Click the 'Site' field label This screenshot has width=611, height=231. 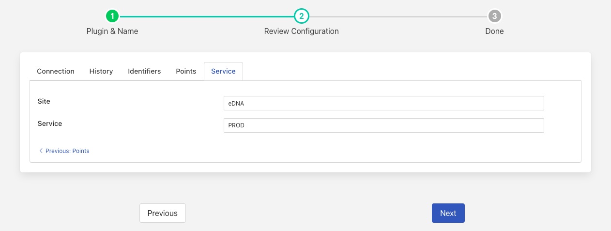44,101
